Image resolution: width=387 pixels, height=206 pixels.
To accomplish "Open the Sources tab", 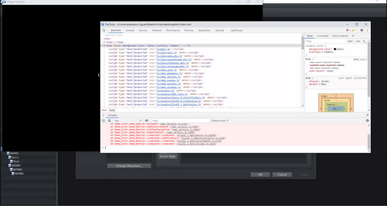I will click(143, 30).
